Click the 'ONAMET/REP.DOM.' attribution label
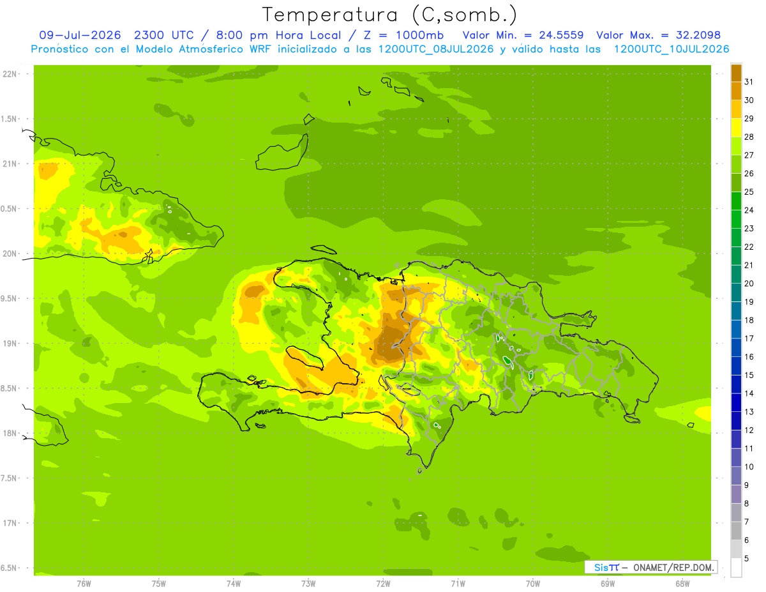The image size is (766, 592). pyautogui.click(x=673, y=567)
